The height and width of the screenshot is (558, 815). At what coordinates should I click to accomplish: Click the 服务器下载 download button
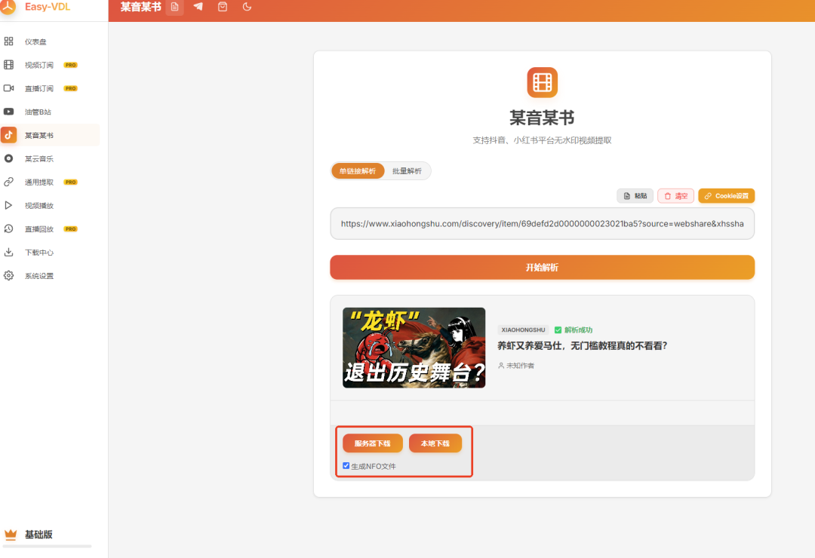pyautogui.click(x=372, y=443)
